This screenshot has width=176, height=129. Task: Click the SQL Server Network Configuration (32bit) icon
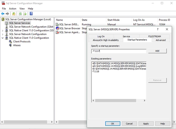[7, 27]
